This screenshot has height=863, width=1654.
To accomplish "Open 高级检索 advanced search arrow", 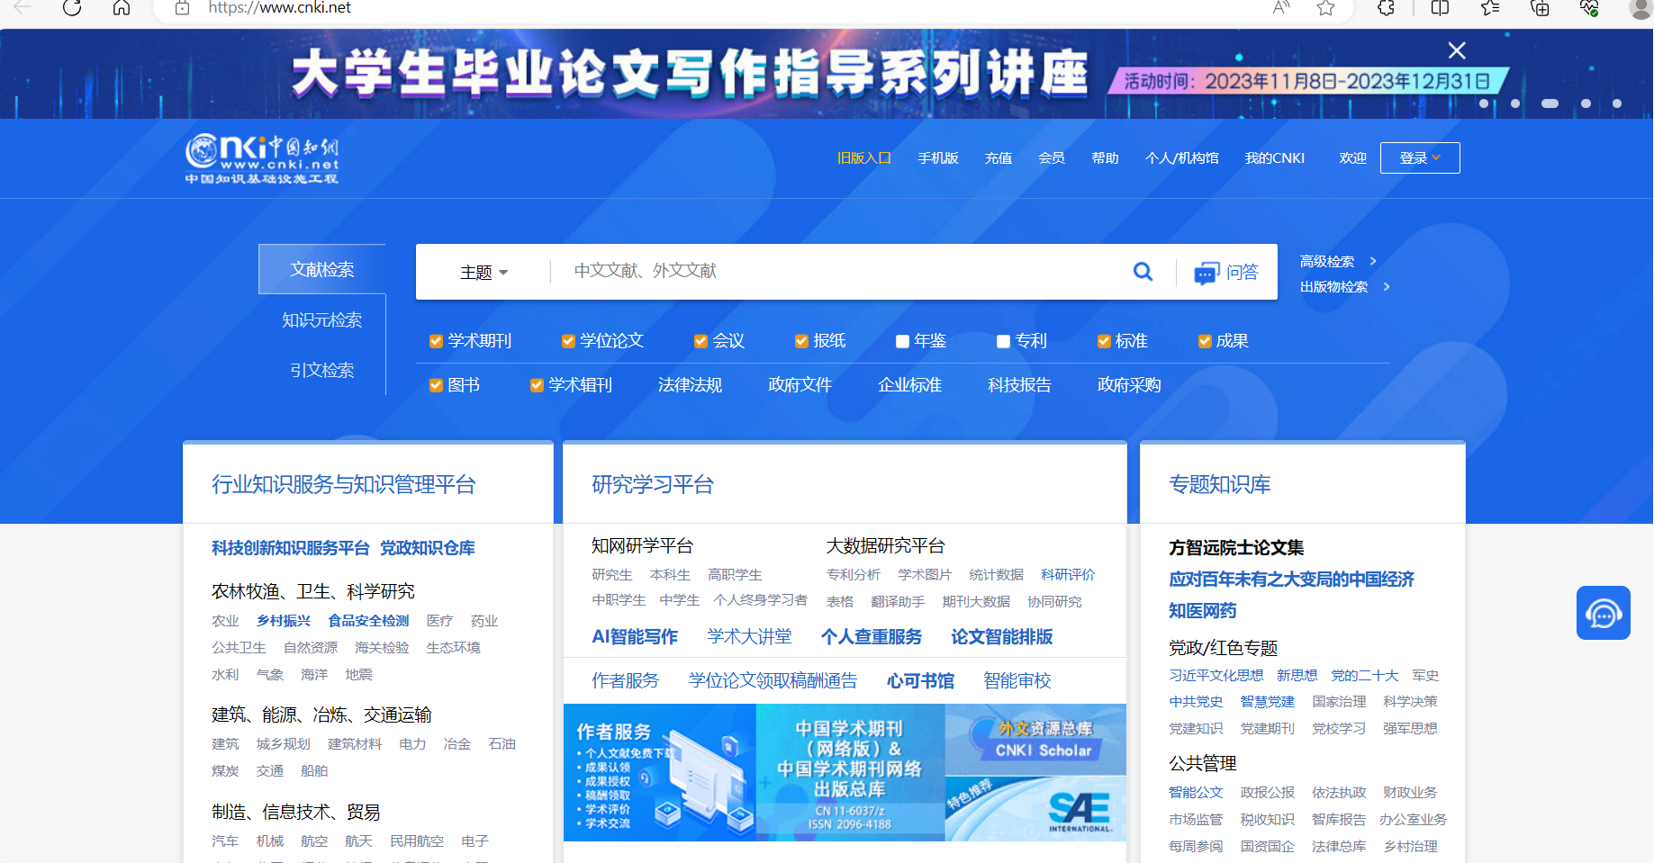I will (x=1373, y=261).
